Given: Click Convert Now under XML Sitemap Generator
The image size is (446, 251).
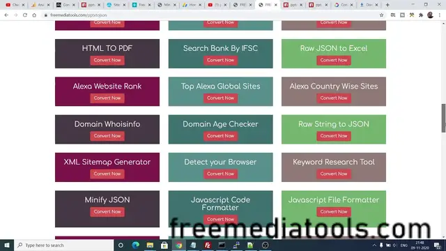Looking at the screenshot, I should pyautogui.click(x=107, y=174).
